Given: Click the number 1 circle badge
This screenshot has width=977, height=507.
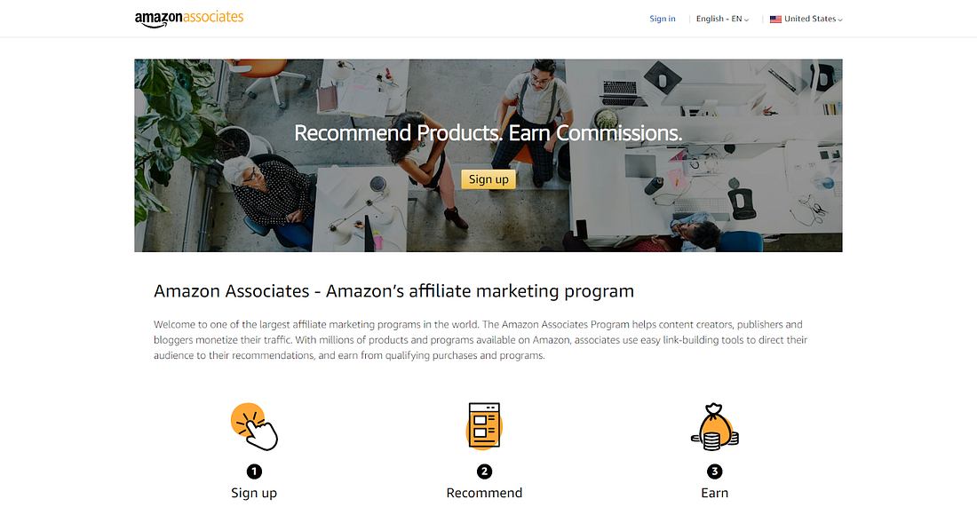Looking at the screenshot, I should 254,471.
